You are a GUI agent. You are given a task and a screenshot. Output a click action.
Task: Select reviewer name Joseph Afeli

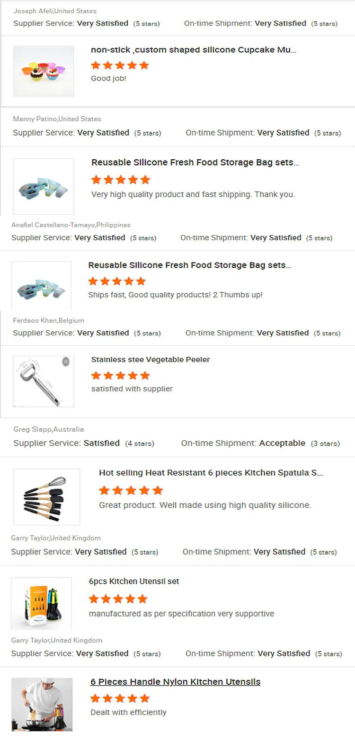click(x=55, y=11)
